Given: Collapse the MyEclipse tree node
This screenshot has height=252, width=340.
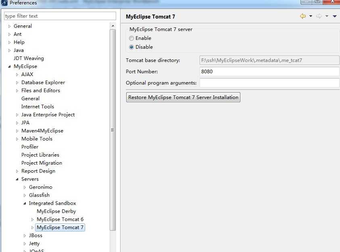Looking at the screenshot, I should tap(9, 66).
